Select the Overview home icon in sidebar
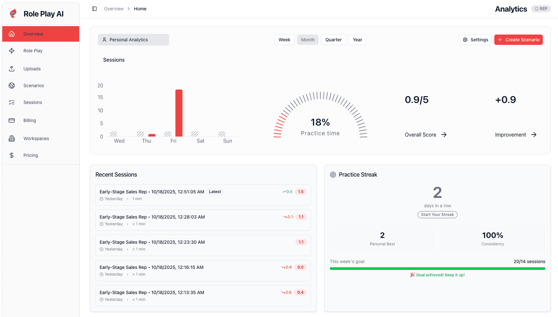The image size is (558, 317). [12, 34]
